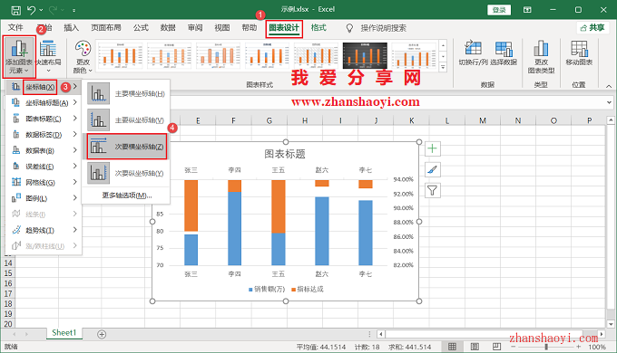Add a new sheet with plus icon
Image resolution: width=617 pixels, height=353 pixels.
(x=102, y=334)
